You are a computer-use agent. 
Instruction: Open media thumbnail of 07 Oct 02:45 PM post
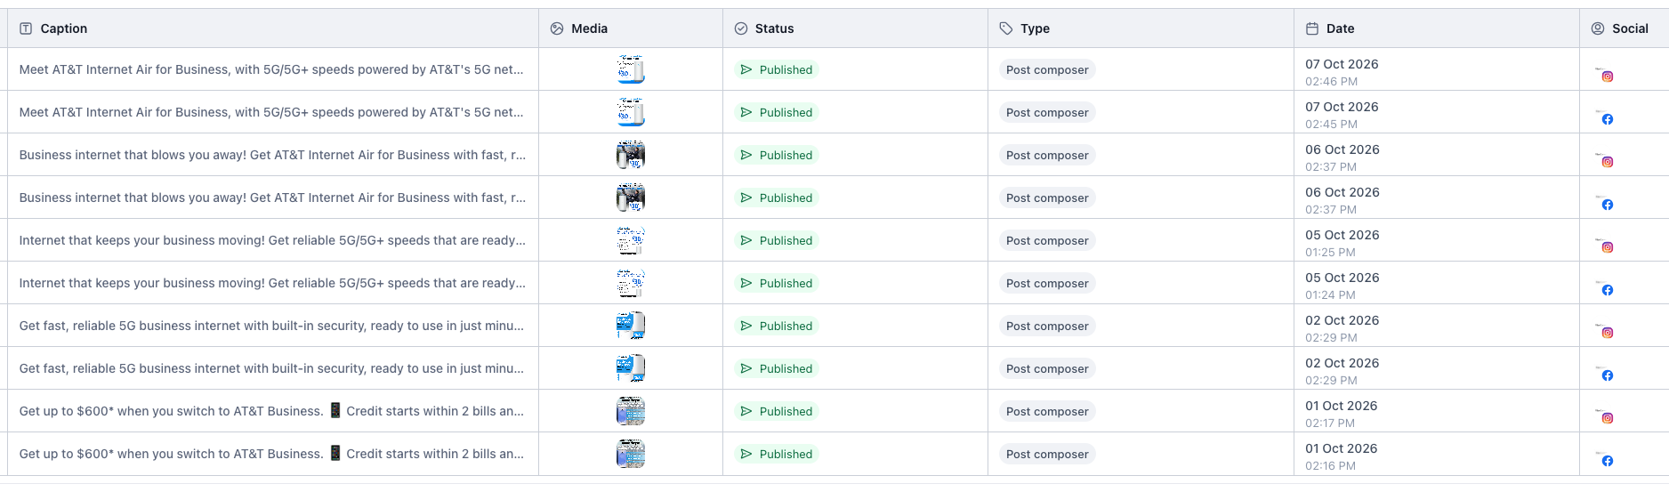[631, 112]
